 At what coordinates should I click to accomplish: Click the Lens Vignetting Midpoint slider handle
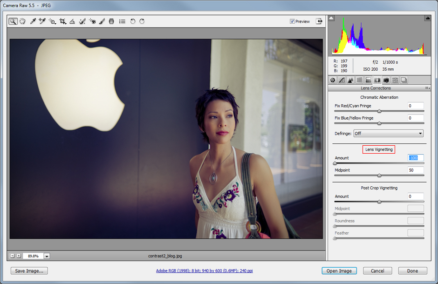point(379,176)
